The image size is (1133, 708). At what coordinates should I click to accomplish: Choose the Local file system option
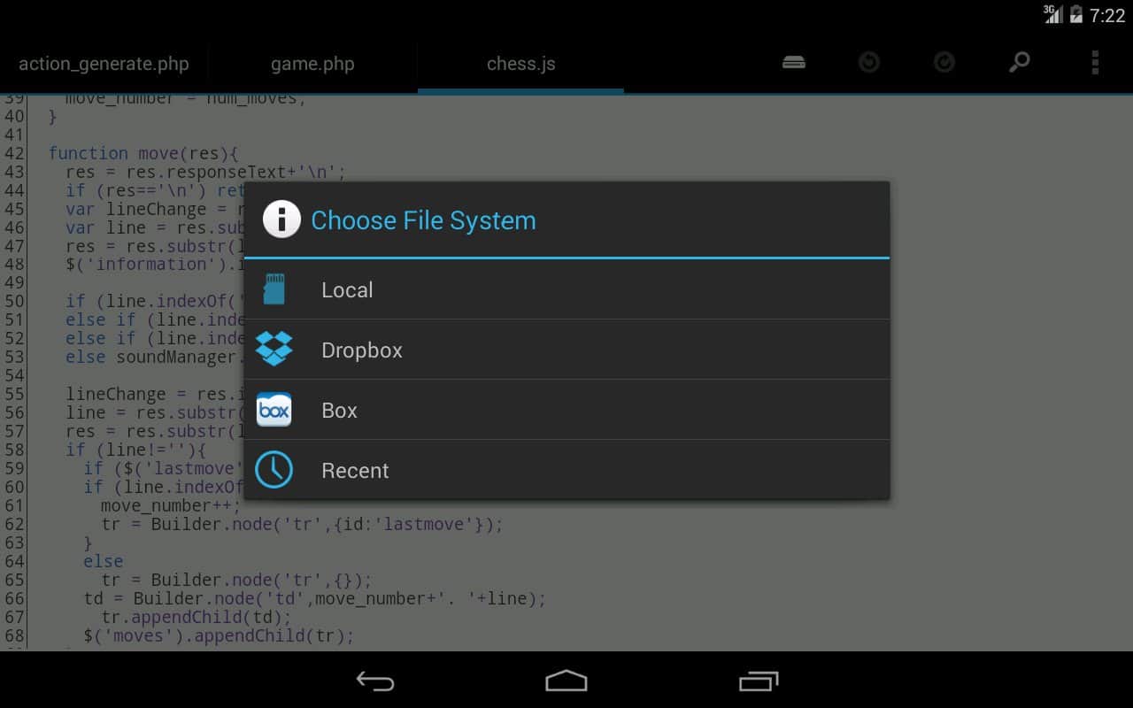[347, 290]
